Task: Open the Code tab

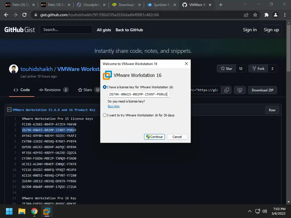Action: (22, 90)
